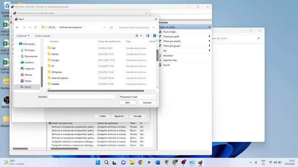Image resolution: width=298 pixels, height=167 pixels.
Task: Collapse the Reglas de salida actions section
Action: (x=209, y=27)
